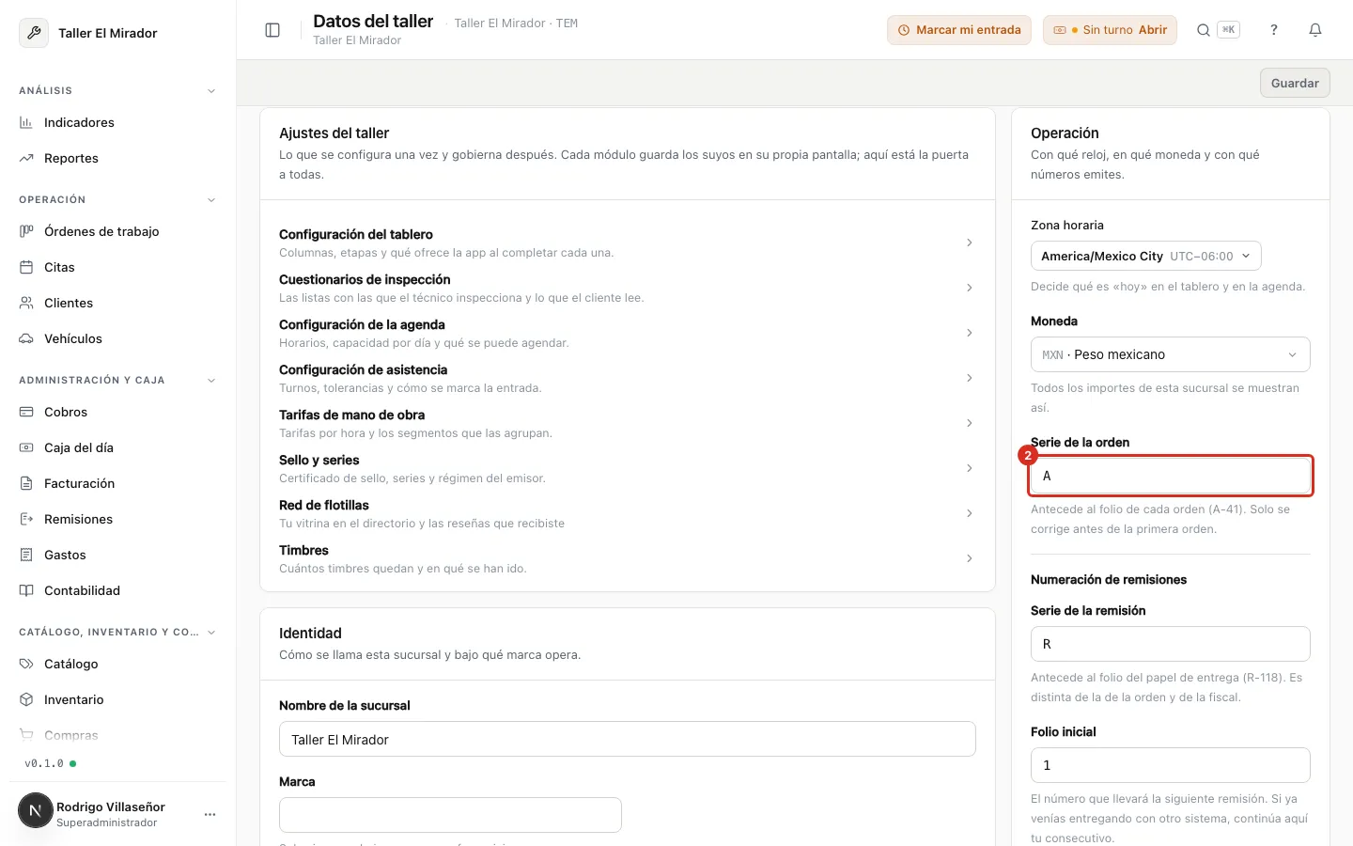Screen dimensions: 1353x846
Task: Go to Órdenes de trabajo
Action: click(x=117, y=231)
